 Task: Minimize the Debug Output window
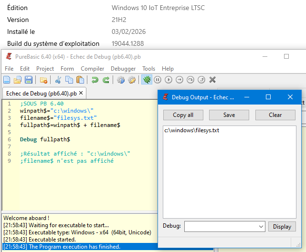pos(247,97)
